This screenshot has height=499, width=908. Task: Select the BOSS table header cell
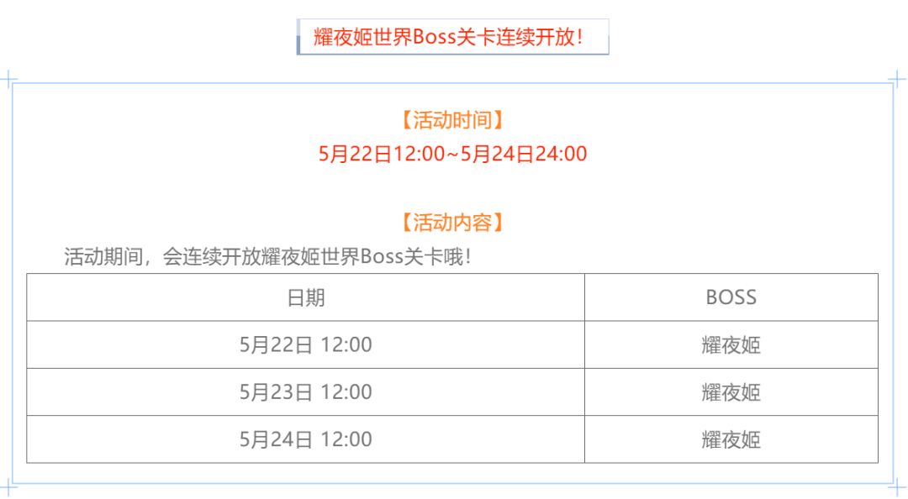tap(731, 297)
